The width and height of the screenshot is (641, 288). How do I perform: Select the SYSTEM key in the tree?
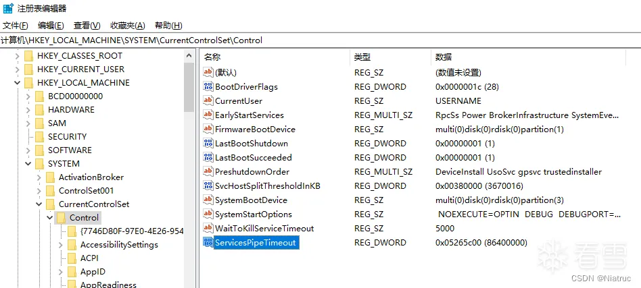(64, 164)
